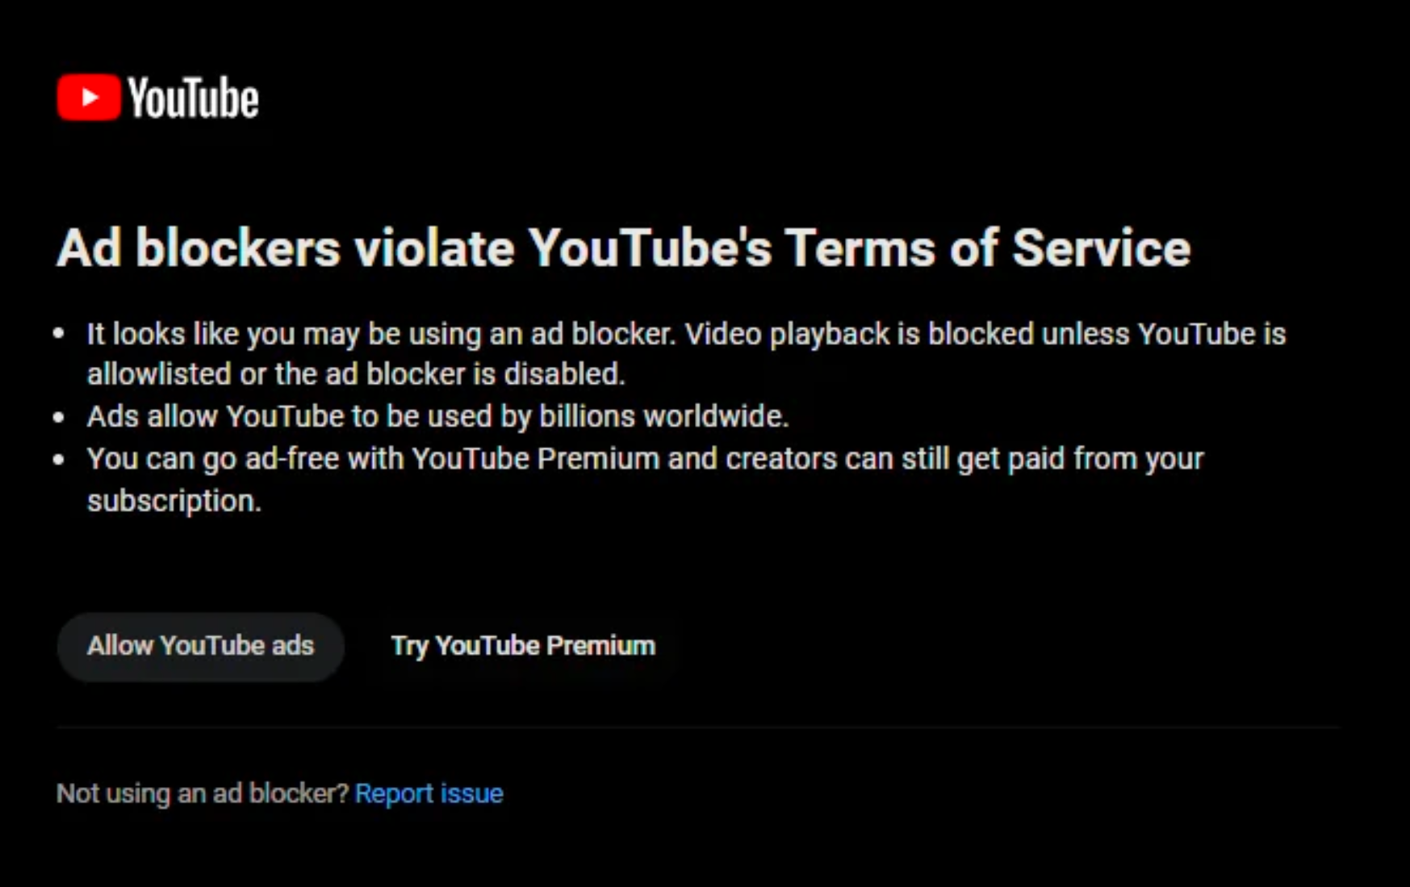The height and width of the screenshot is (887, 1410).
Task: Click the bullet dot before "It looks like"
Action: click(x=59, y=334)
